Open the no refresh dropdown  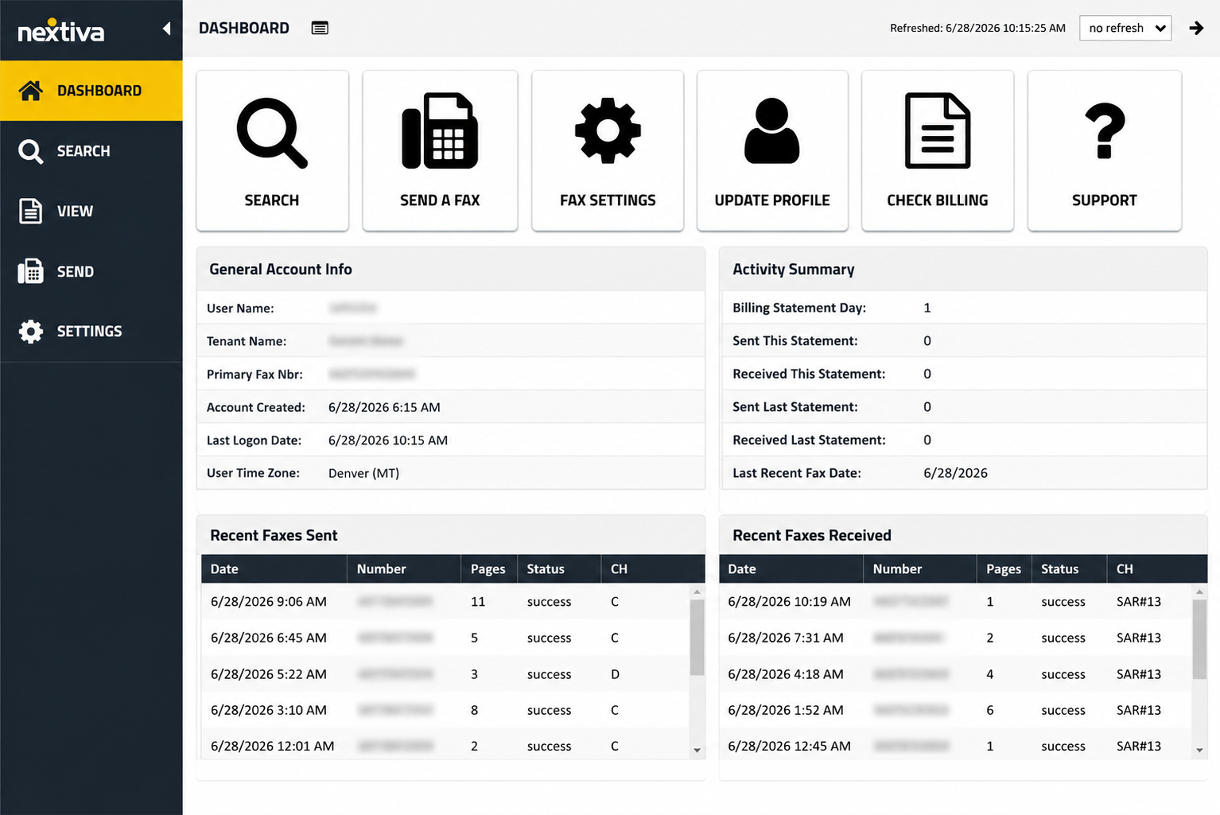tap(1125, 28)
